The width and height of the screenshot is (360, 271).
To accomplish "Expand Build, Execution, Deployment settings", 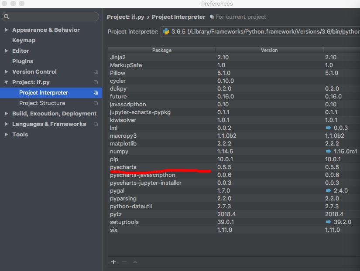I will [x=7, y=113].
